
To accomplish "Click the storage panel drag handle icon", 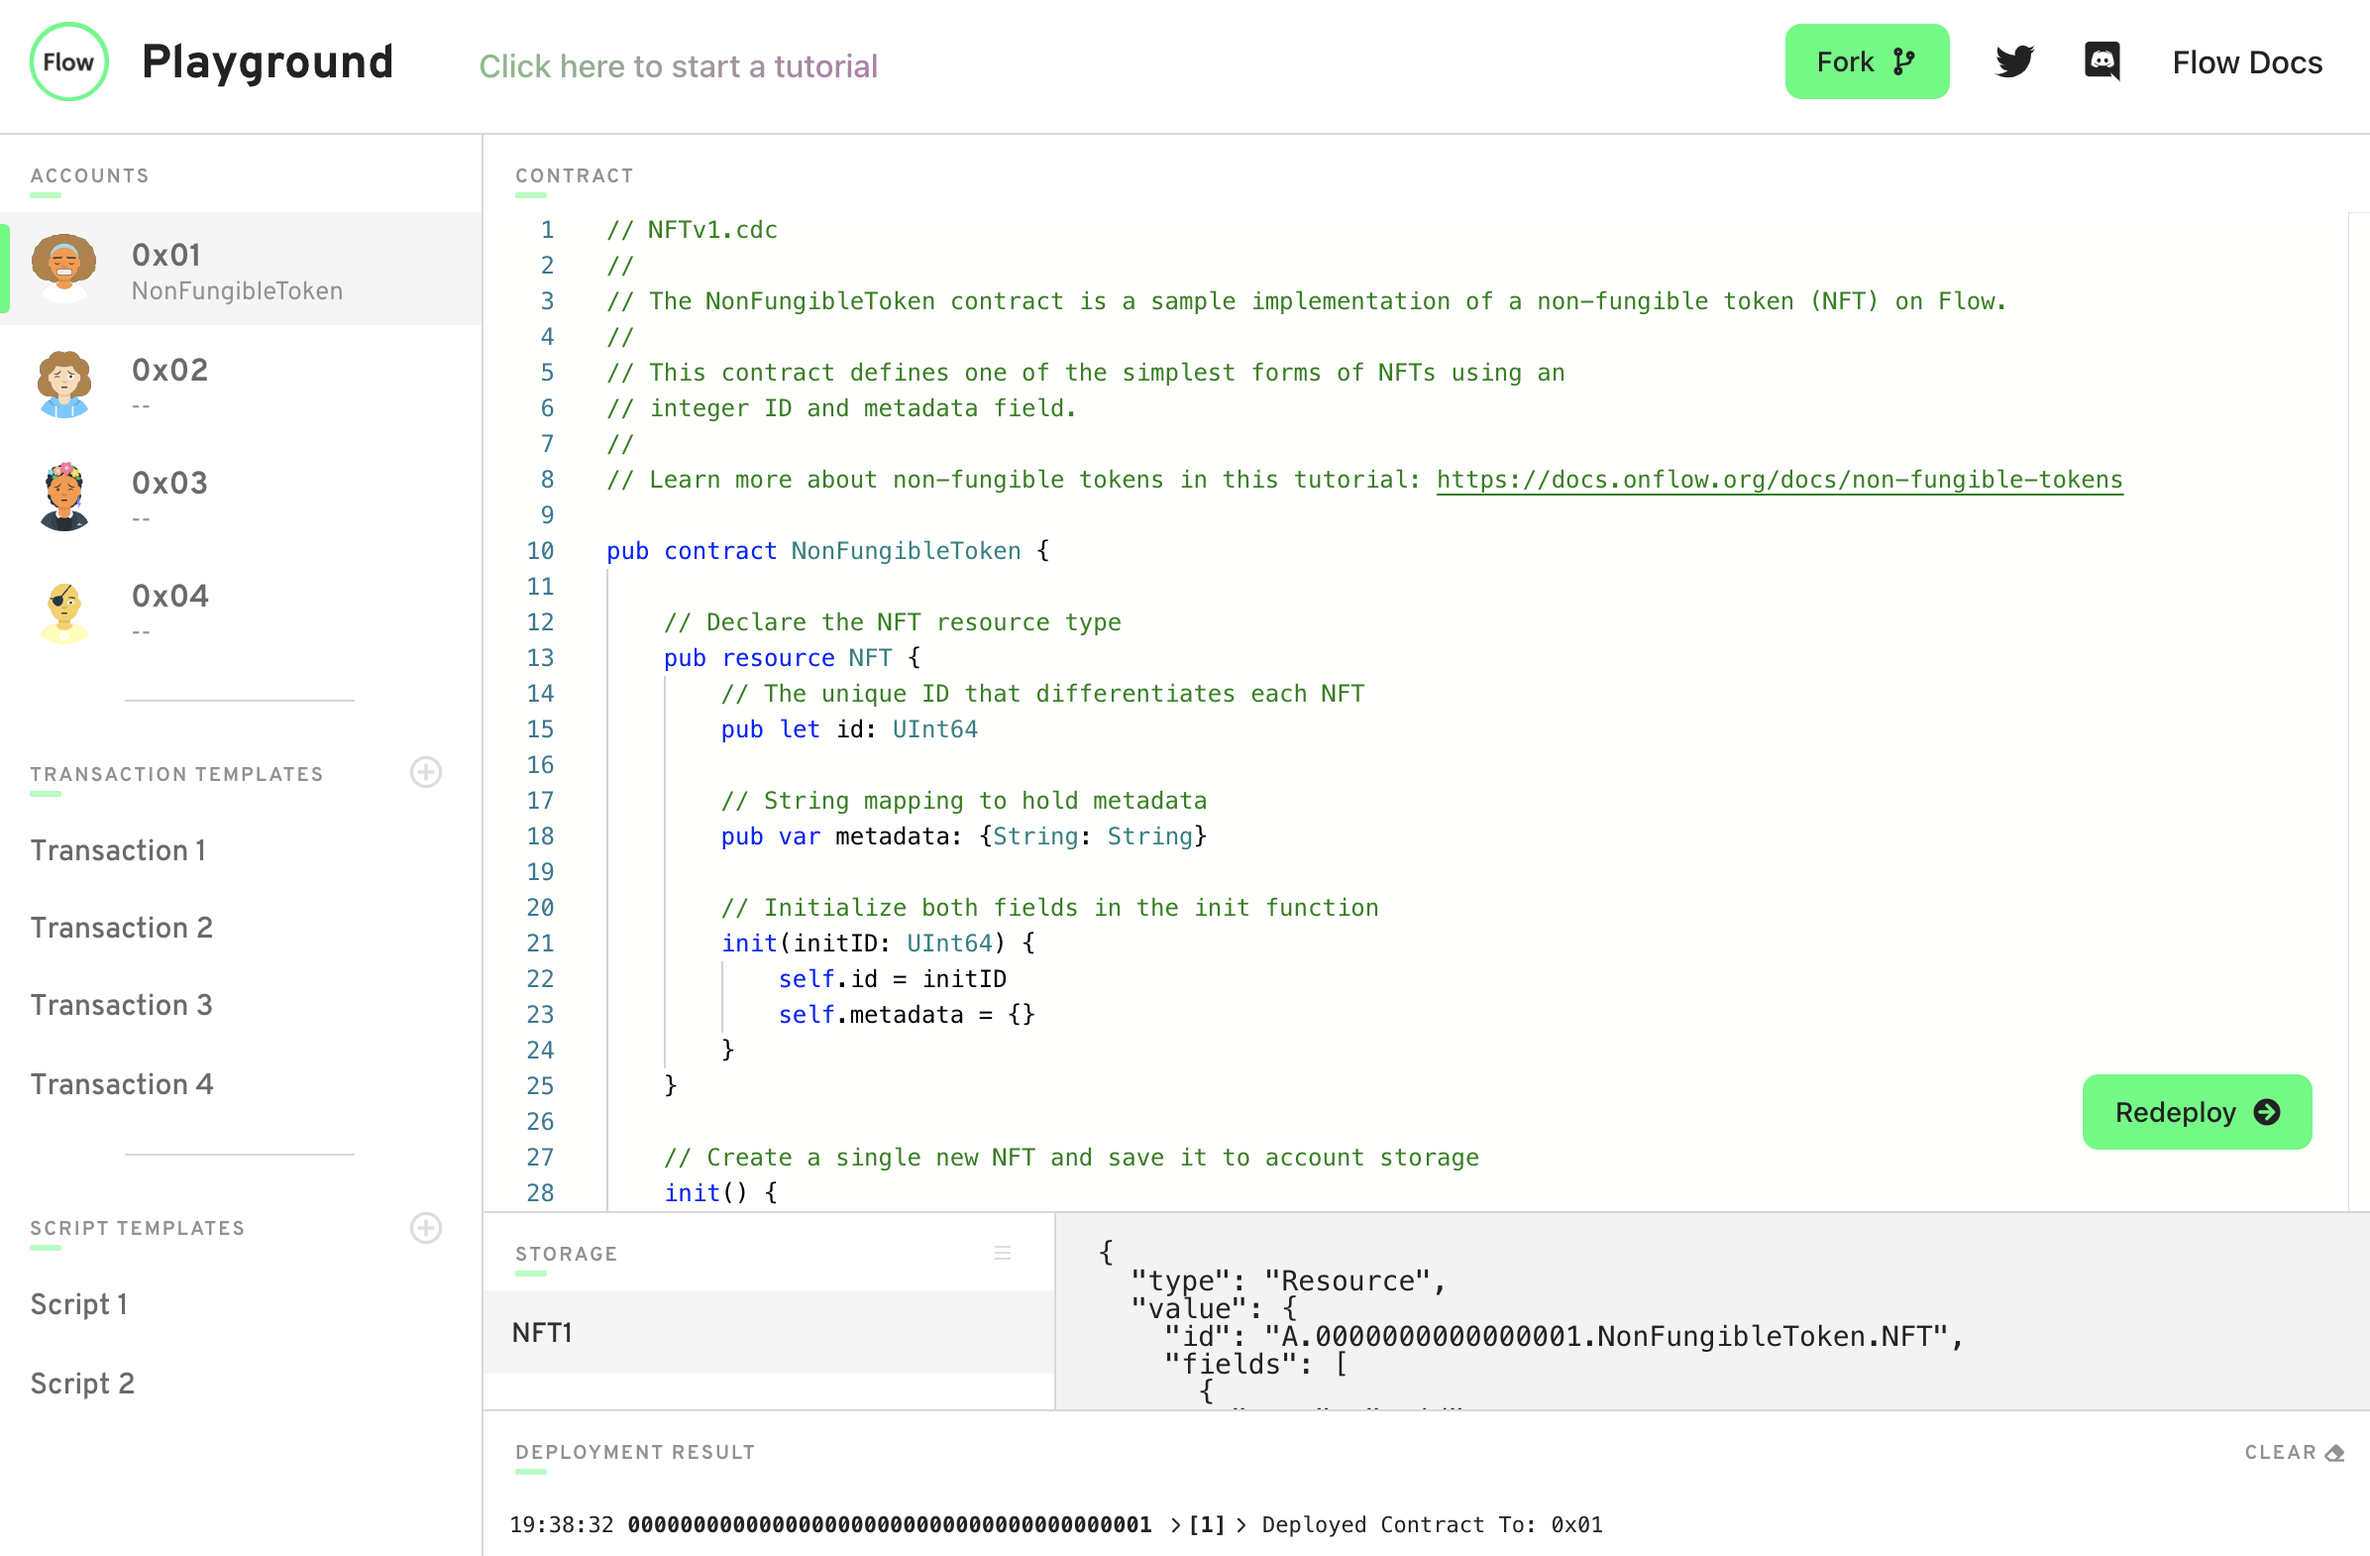I will click(1002, 1253).
